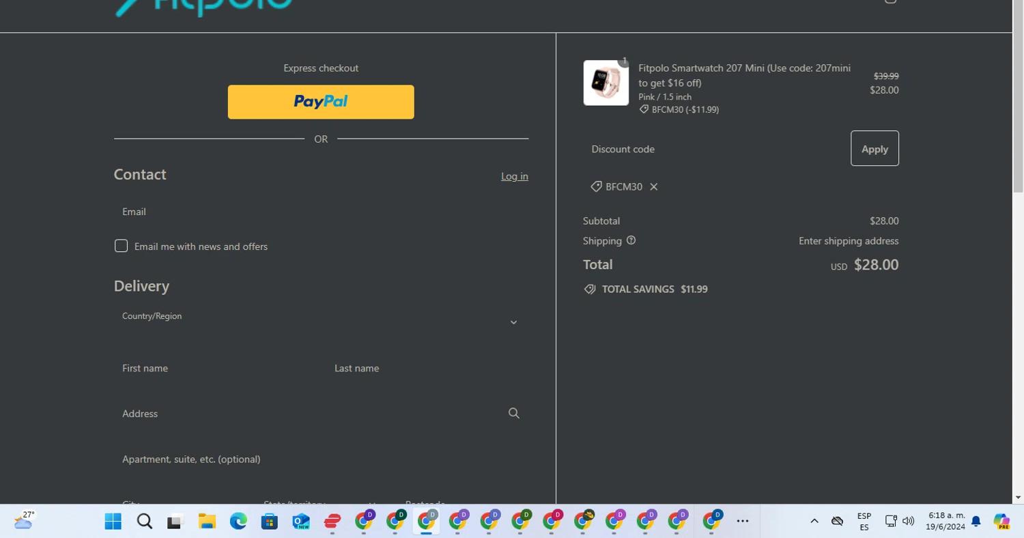Show the taskbar overflow apps (three dots)
Viewport: 1024px width, 538px height.
pyautogui.click(x=743, y=521)
